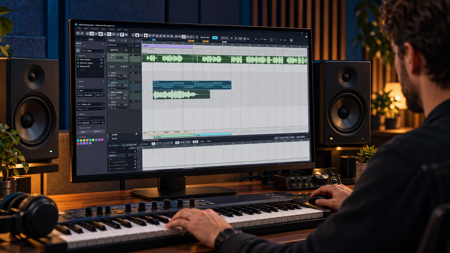The image size is (450, 253).
Task: Toggle Harmonic Space insert power
Action: click(78, 63)
